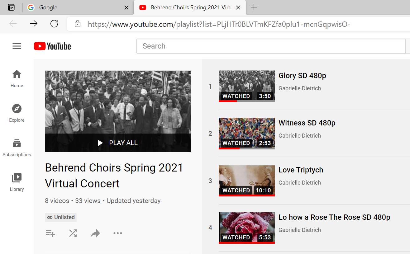This screenshot has width=410, height=254.
Task: Shuffle the playlist
Action: (x=73, y=233)
